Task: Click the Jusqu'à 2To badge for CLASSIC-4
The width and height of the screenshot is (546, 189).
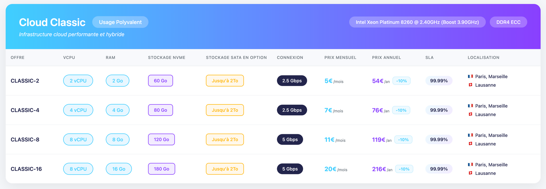Action: [x=225, y=110]
